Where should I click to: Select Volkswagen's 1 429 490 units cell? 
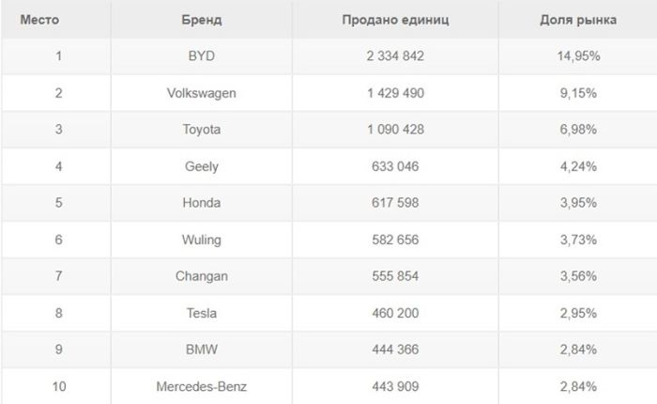(395, 93)
